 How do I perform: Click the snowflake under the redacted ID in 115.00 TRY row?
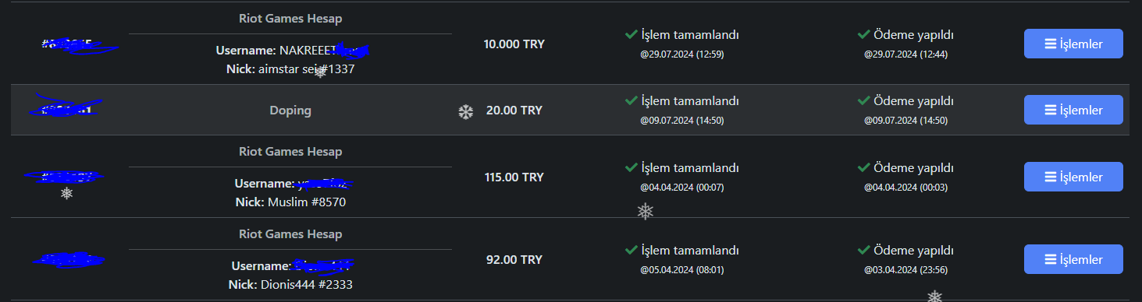(x=66, y=193)
